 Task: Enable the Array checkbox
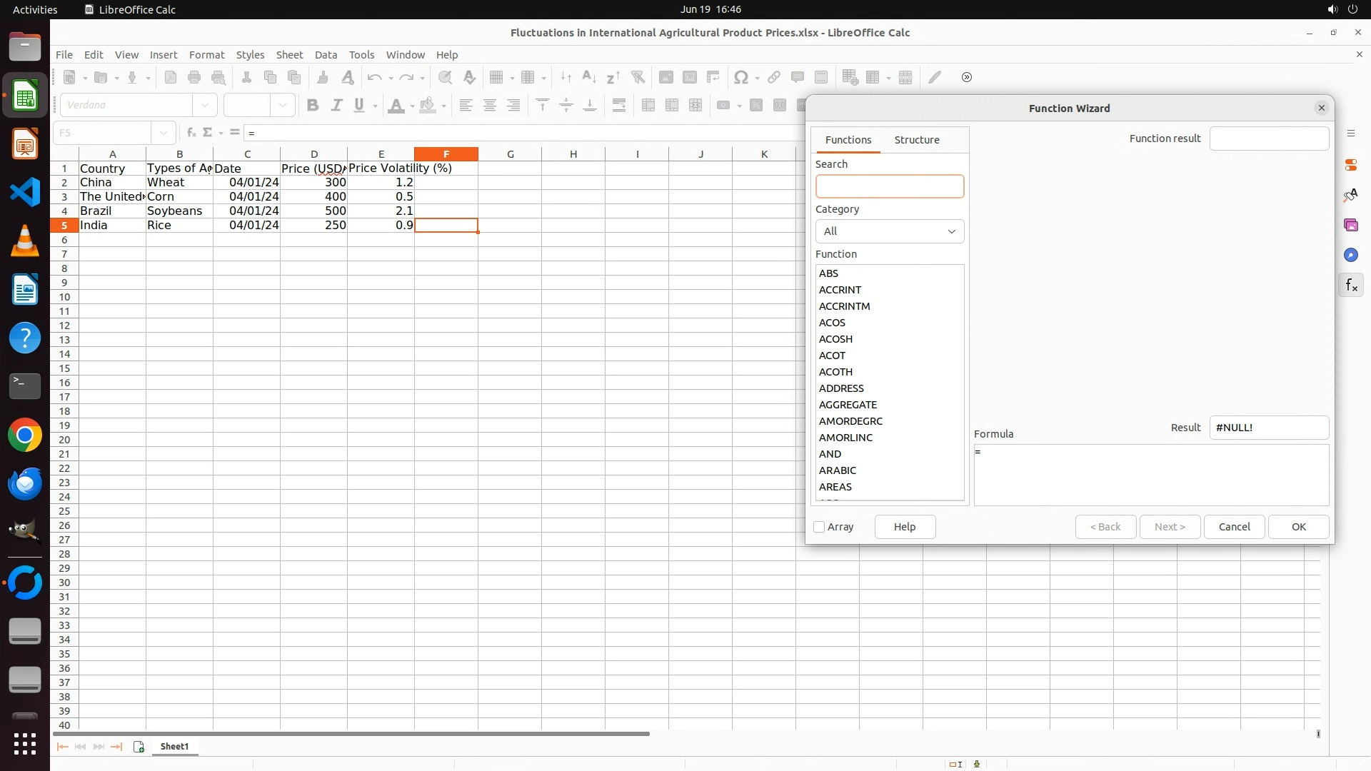click(x=819, y=527)
